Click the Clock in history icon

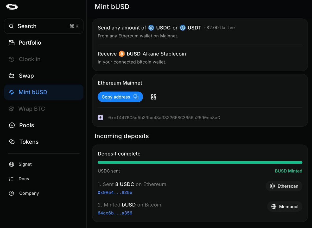11,59
